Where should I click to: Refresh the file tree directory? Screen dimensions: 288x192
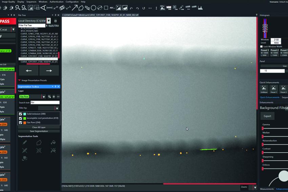pos(56,21)
